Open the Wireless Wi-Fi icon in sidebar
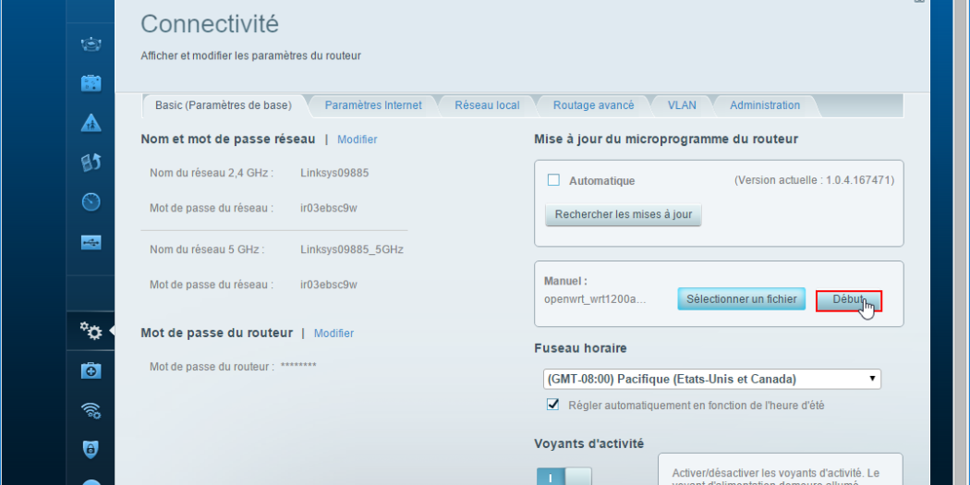Screen dimensions: 970x485 tap(91, 411)
